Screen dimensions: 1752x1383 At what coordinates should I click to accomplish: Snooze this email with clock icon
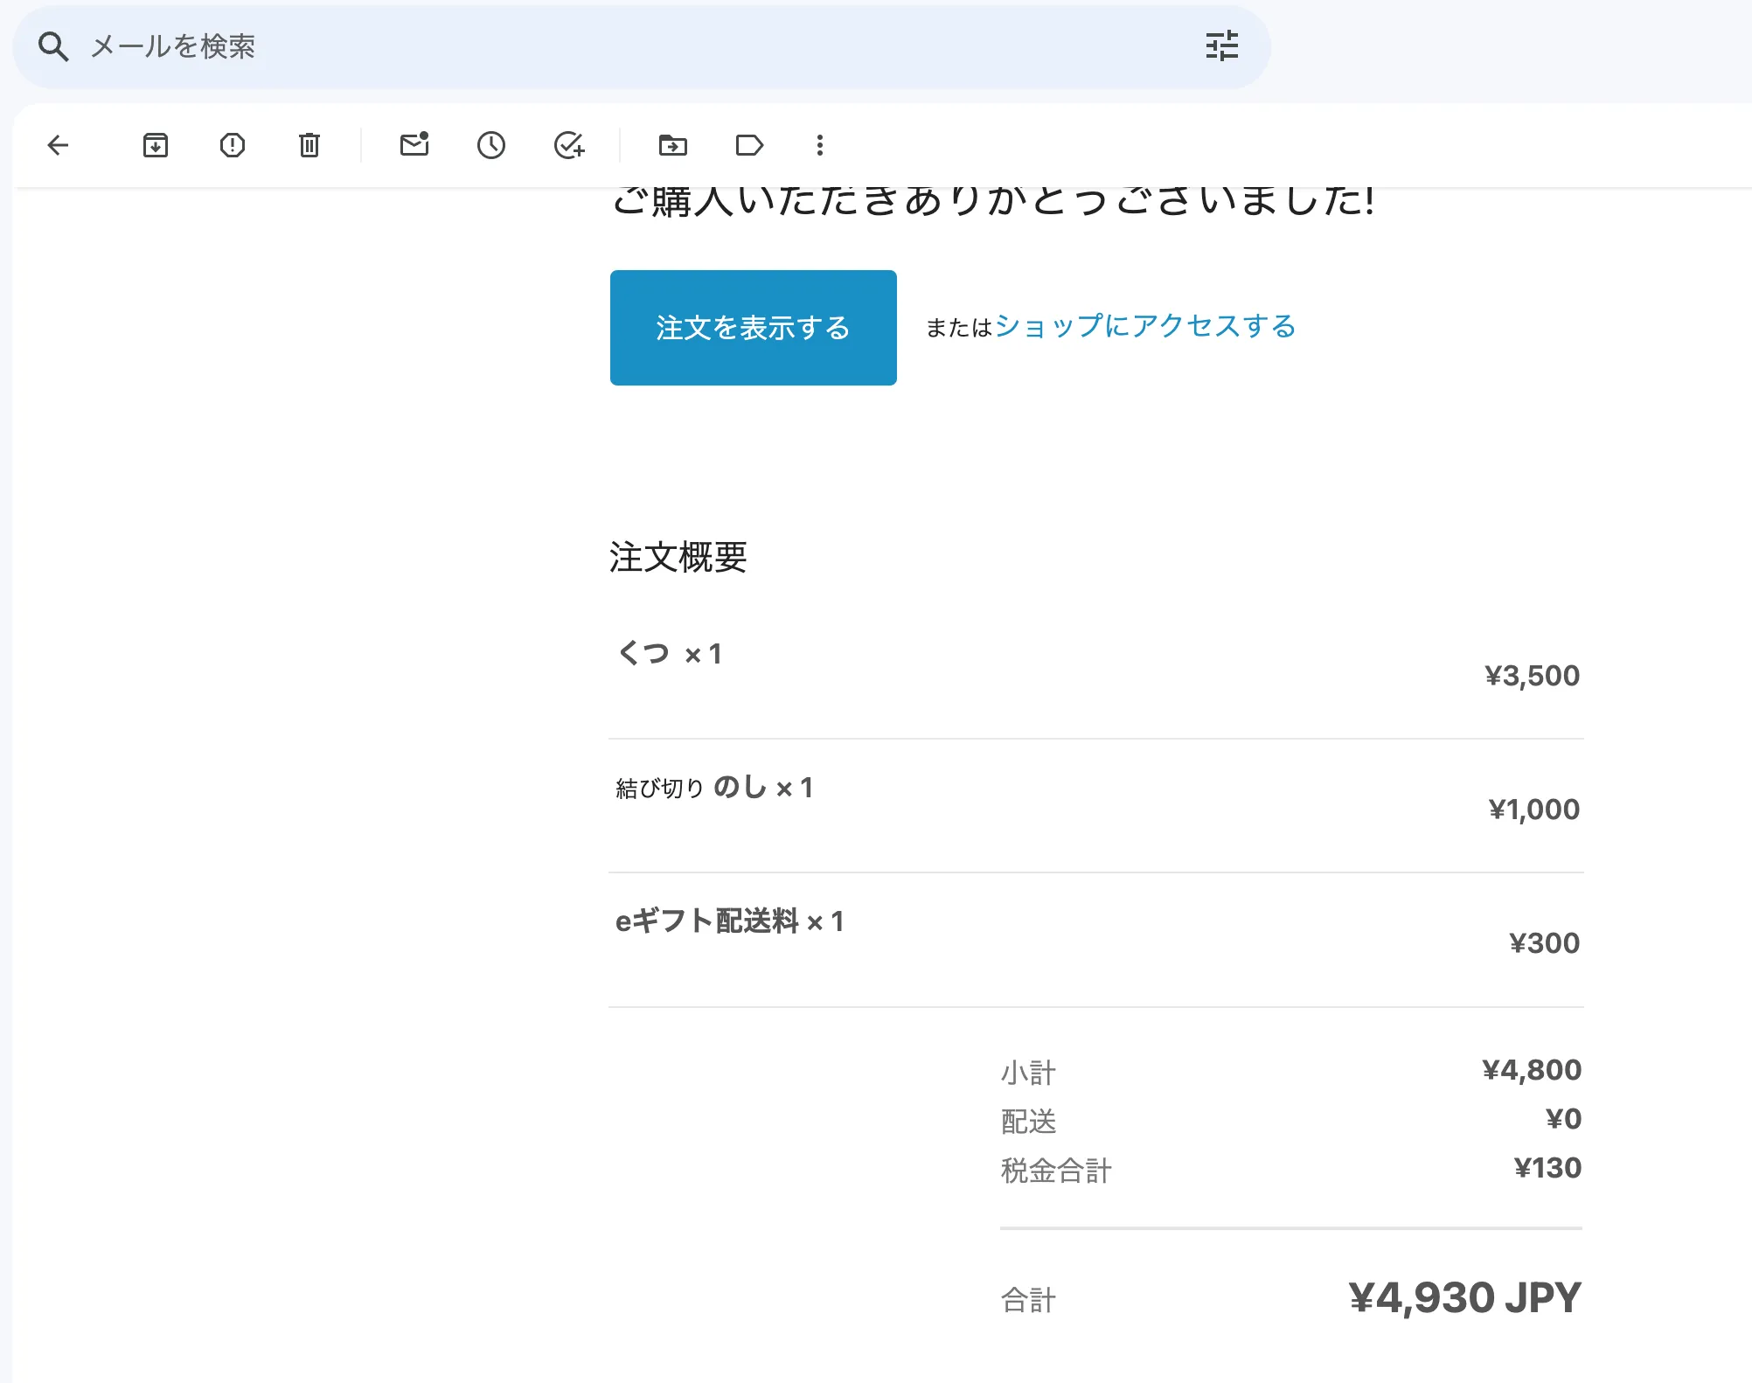point(491,145)
